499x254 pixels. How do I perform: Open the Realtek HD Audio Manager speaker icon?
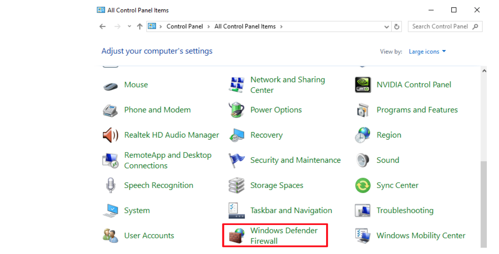pos(110,135)
